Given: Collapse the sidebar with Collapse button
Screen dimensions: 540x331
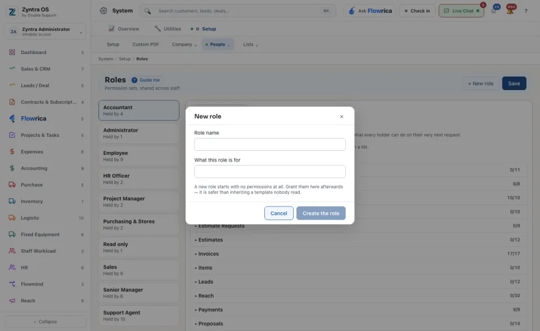Looking at the screenshot, I should pyautogui.click(x=46, y=321).
